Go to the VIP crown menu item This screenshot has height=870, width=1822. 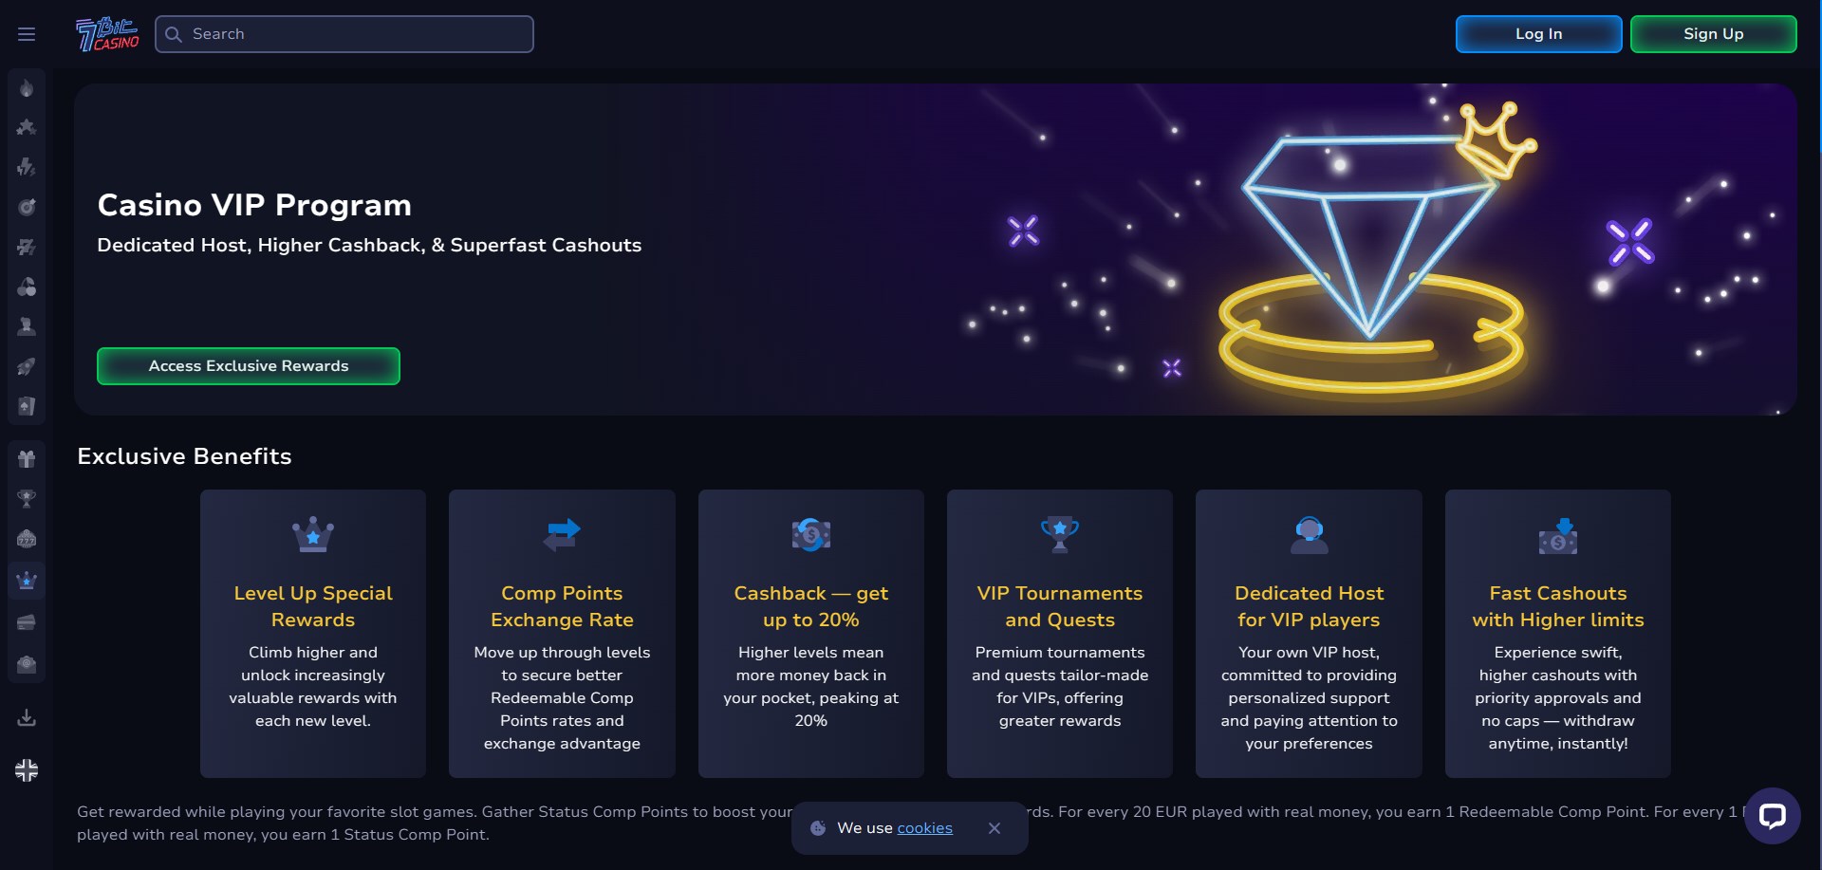tap(27, 581)
